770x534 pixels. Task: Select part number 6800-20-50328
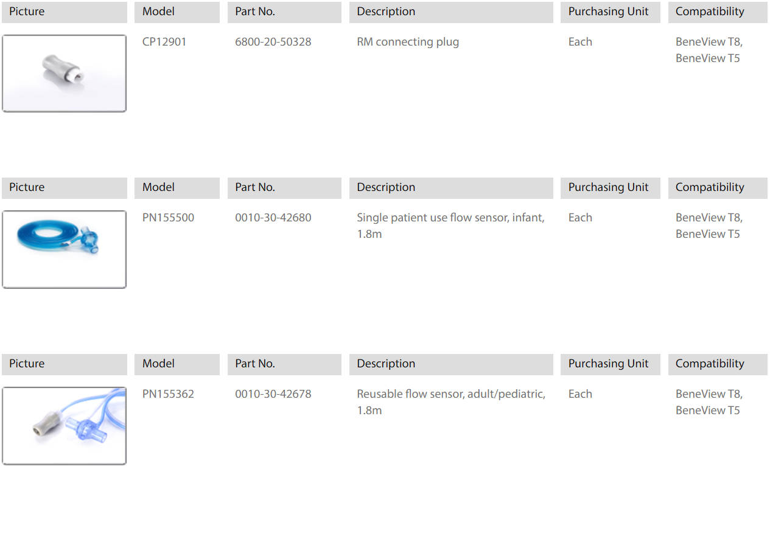tap(273, 42)
